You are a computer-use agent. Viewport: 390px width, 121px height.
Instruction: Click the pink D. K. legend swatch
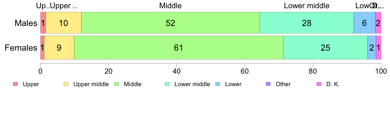319,84
